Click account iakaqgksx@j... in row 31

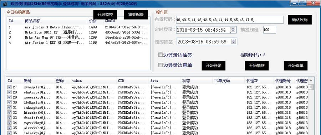[37, 107]
